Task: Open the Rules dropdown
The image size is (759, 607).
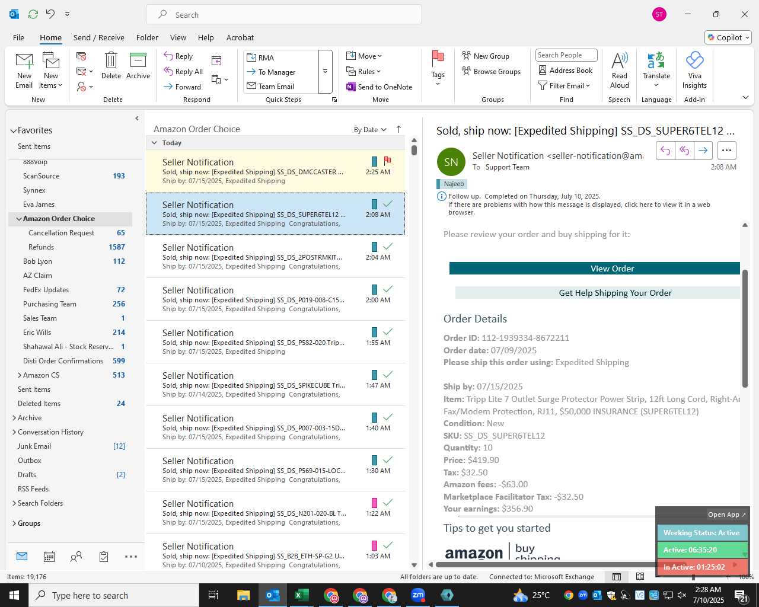Action: coord(363,71)
